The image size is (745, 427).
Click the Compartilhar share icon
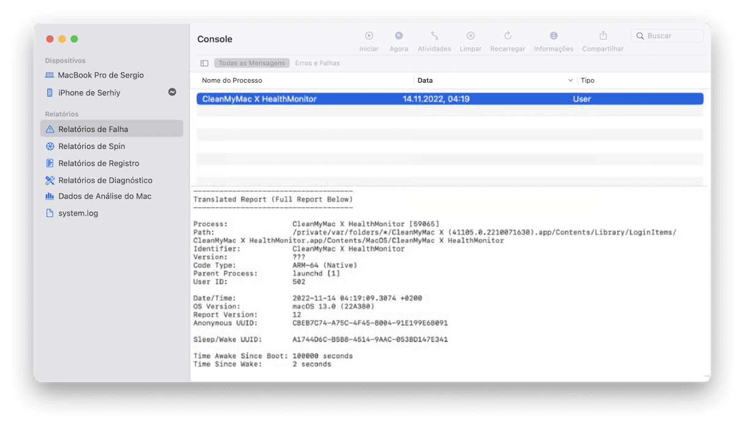[x=603, y=36]
